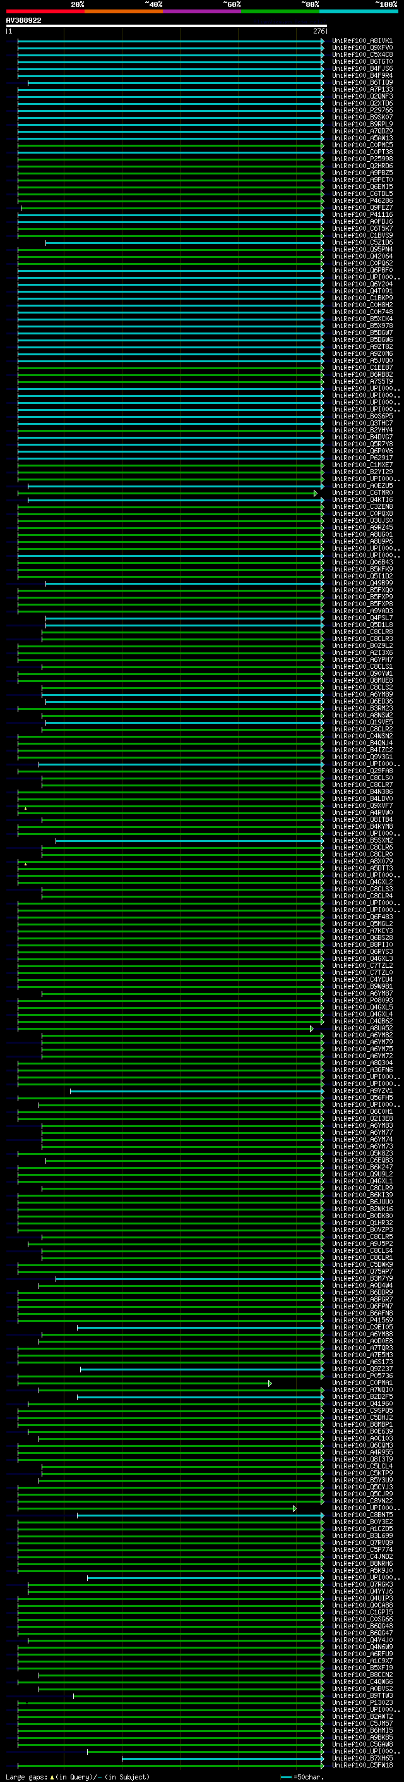Screen dimensions: 404x1782
Task: Select hit UniRef100_C3ZEN8
Action: pos(362,507)
